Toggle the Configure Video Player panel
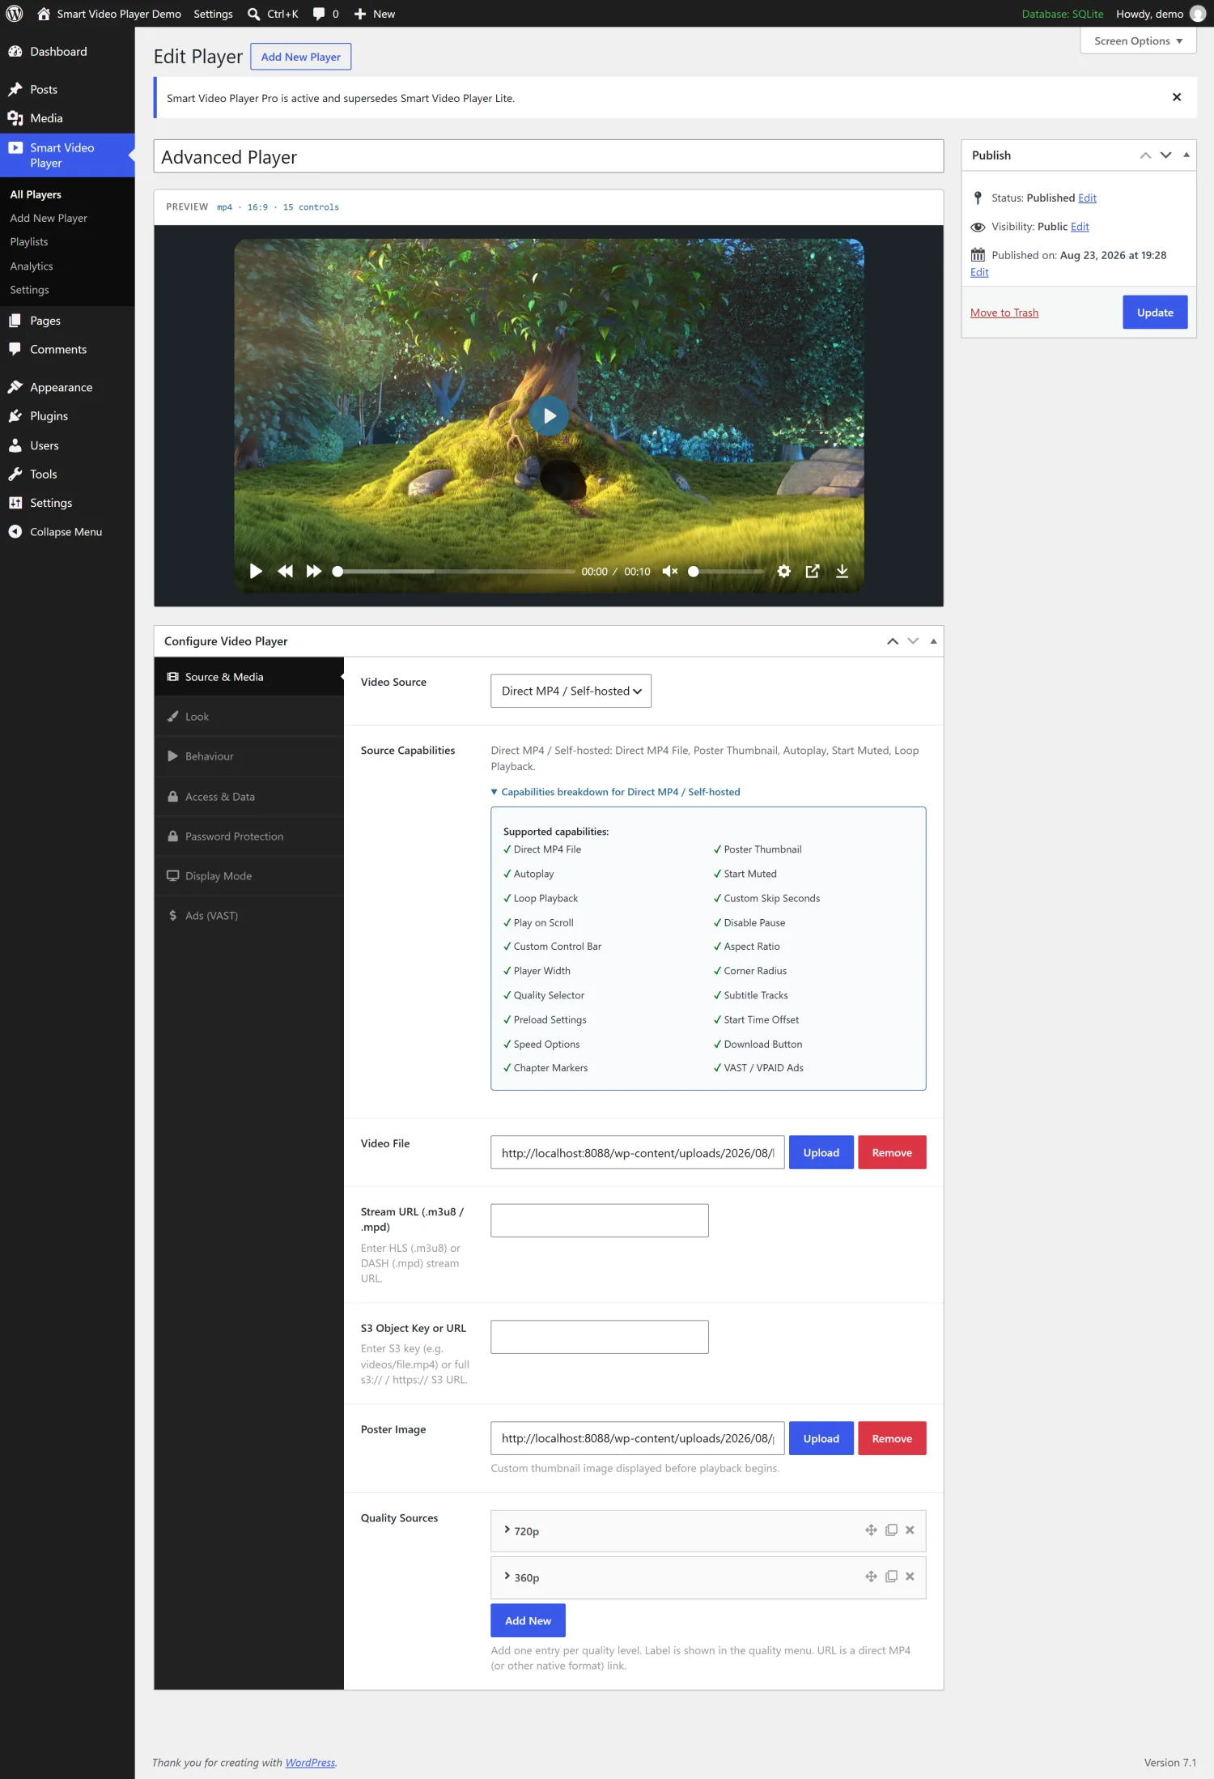This screenshot has width=1214, height=1779. (933, 641)
